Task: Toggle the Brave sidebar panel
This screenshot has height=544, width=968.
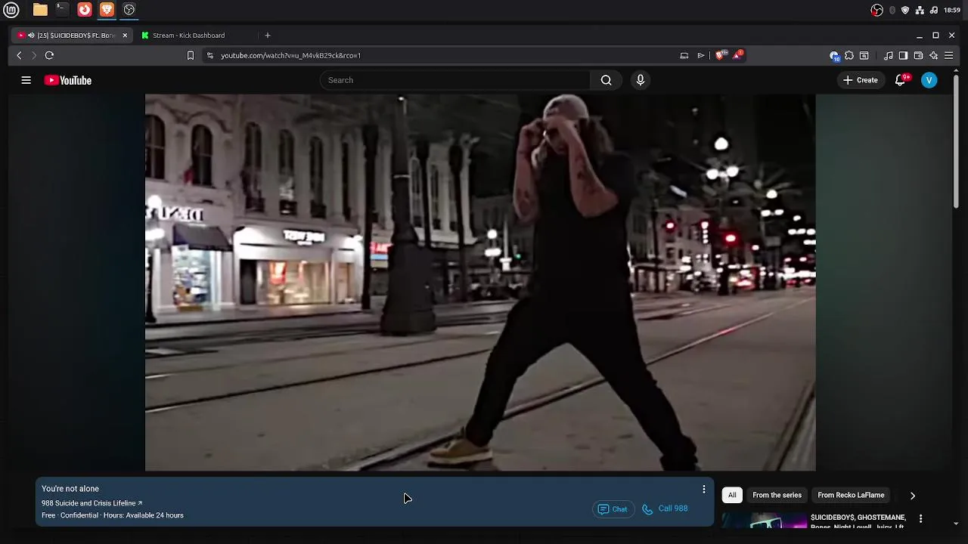Action: click(x=903, y=55)
